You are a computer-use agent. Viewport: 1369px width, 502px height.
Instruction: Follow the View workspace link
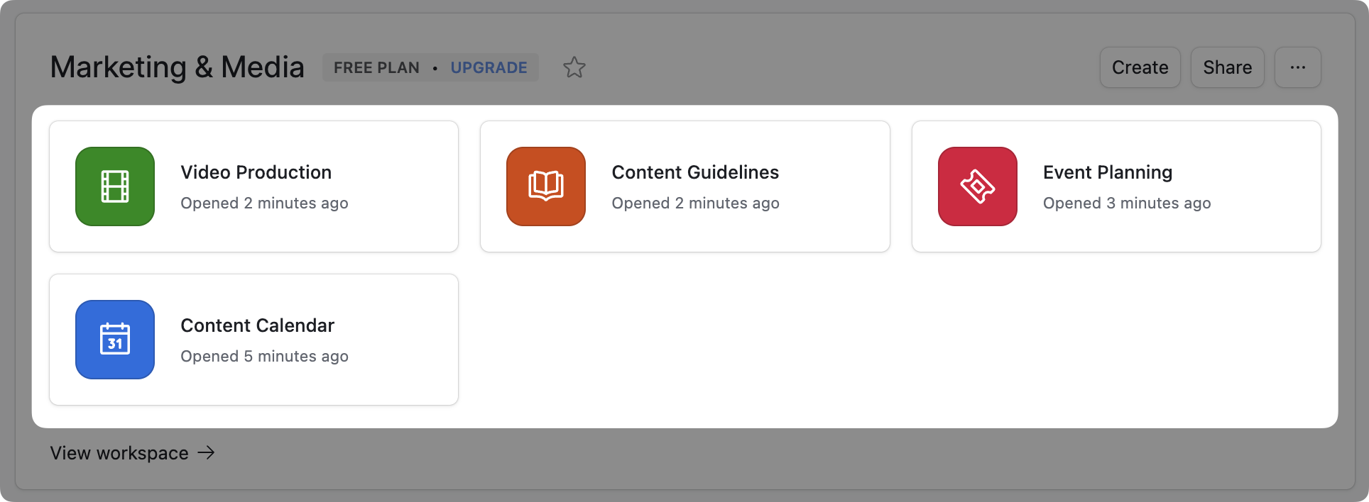(119, 453)
